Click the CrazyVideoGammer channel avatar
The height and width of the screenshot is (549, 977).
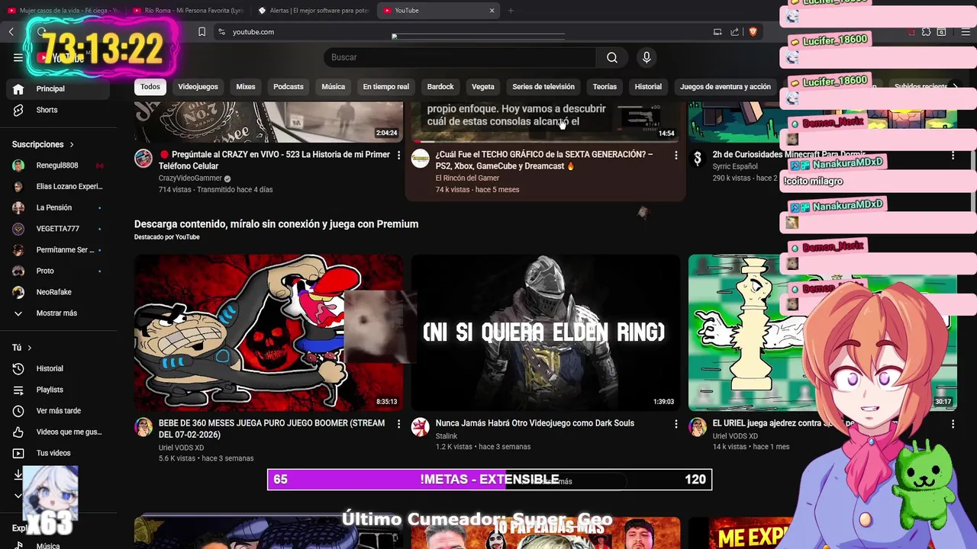[x=143, y=159]
